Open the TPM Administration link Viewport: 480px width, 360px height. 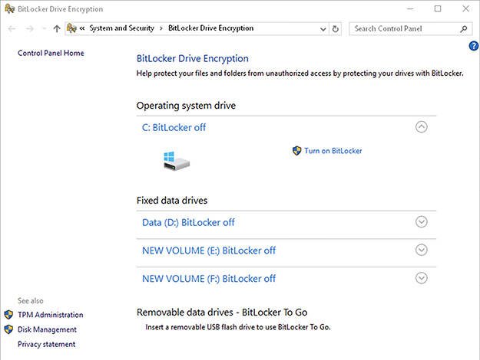coord(51,315)
